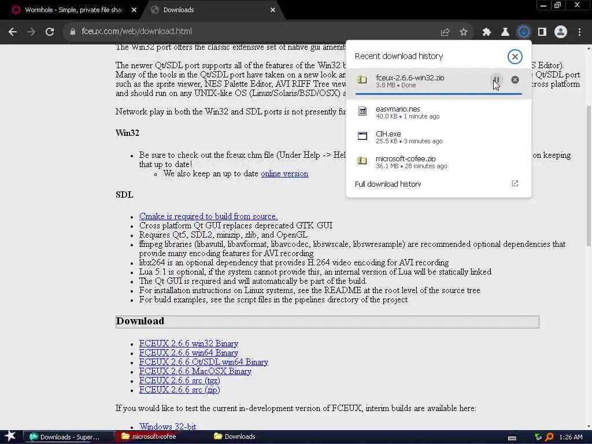This screenshot has height=444, width=592.
Task: Click the address bar URL fceux.com
Action: point(136,31)
